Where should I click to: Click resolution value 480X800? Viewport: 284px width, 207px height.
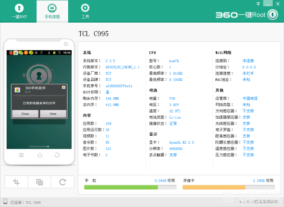(176, 149)
